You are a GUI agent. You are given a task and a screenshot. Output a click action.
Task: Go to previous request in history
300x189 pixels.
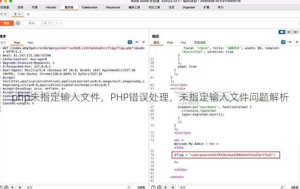45,23
